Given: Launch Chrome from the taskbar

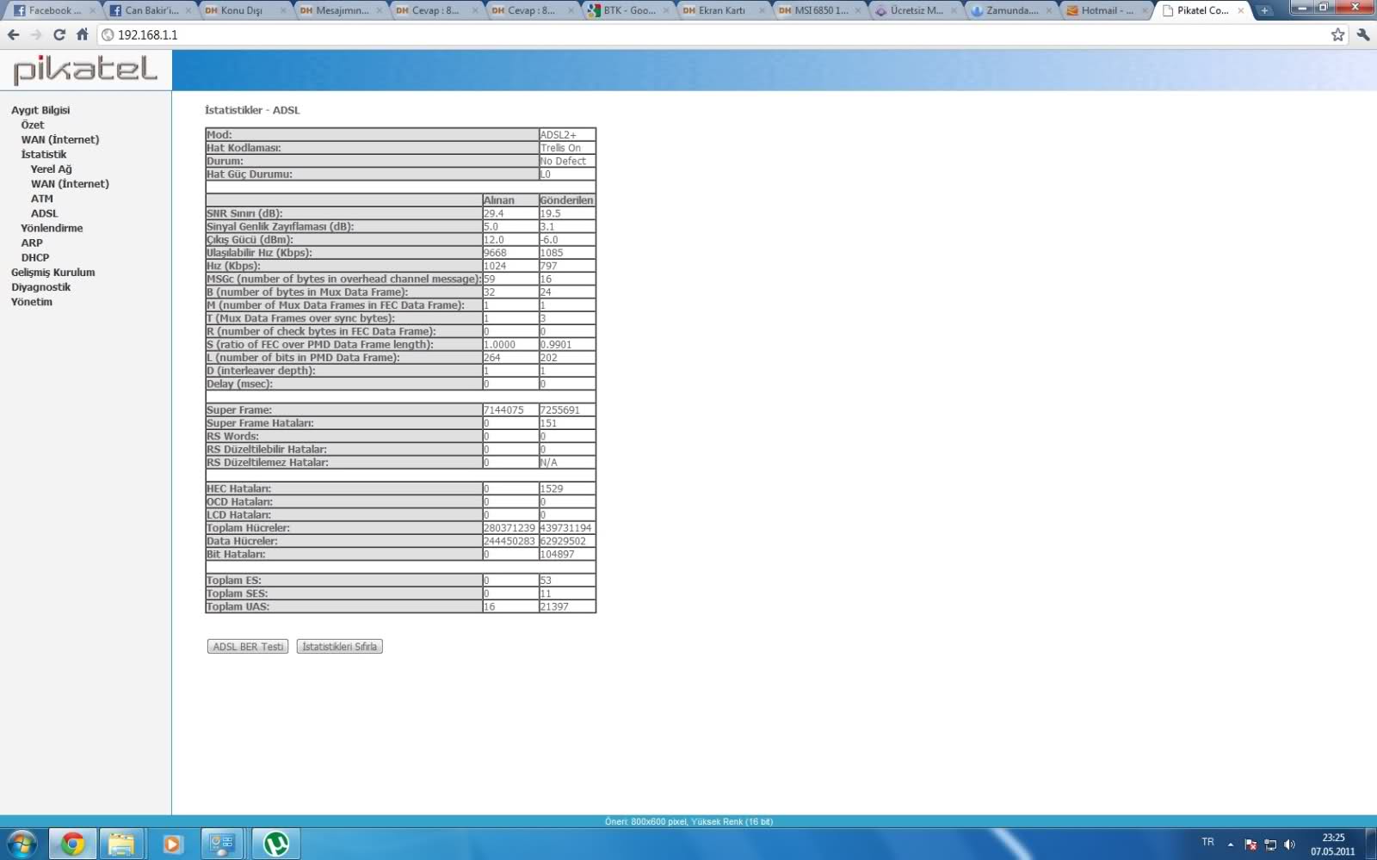Looking at the screenshot, I should pyautogui.click(x=72, y=844).
